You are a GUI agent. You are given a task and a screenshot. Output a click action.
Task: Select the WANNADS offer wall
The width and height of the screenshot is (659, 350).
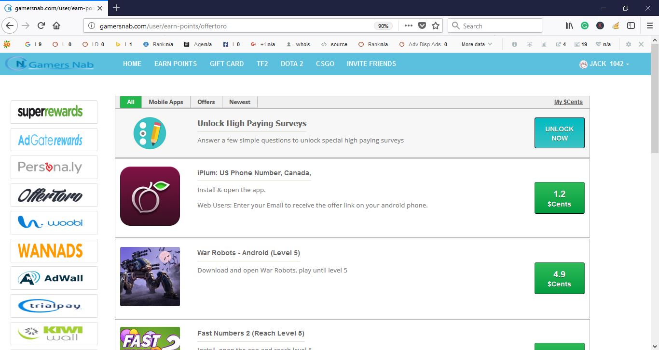(54, 250)
